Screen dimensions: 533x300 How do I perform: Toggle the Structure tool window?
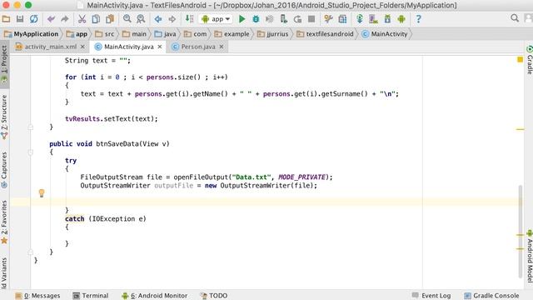(4, 117)
